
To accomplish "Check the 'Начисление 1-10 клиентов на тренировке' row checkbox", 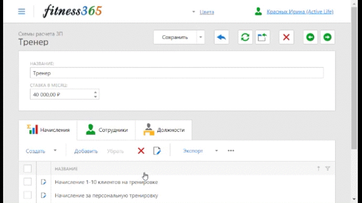I will point(27,182).
